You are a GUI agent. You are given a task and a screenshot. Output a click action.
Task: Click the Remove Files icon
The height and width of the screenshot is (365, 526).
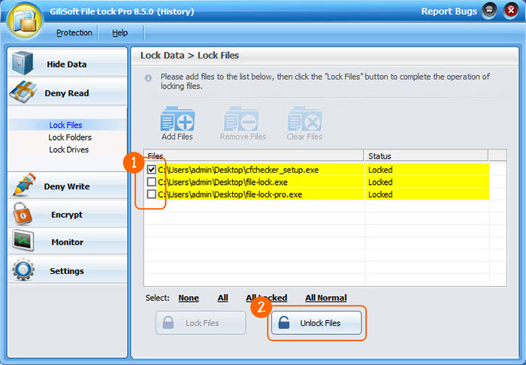pyautogui.click(x=241, y=119)
